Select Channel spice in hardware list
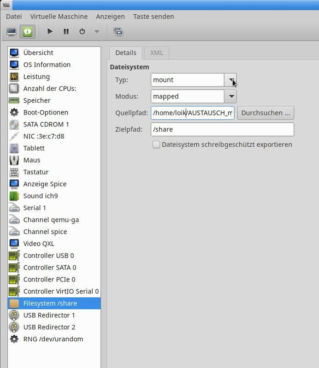This screenshot has height=368, width=319. (54, 232)
